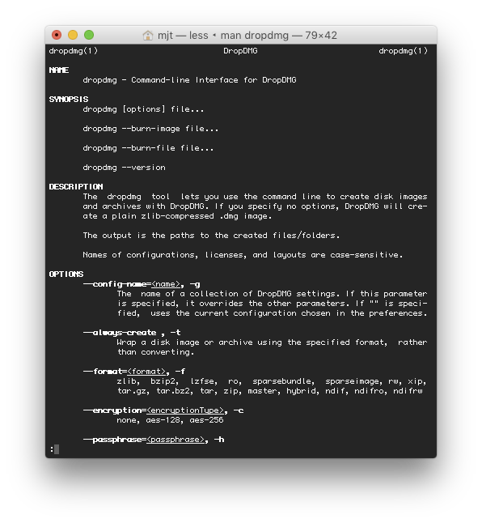
Task: Click 'sparsebundle' in the format list
Action: 283,381
